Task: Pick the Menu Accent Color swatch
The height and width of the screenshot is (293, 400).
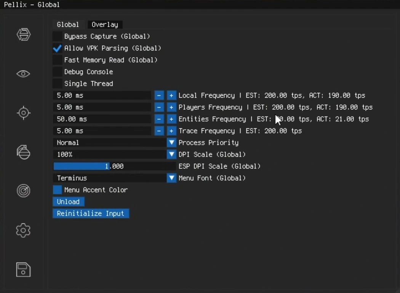Action: tap(58, 190)
